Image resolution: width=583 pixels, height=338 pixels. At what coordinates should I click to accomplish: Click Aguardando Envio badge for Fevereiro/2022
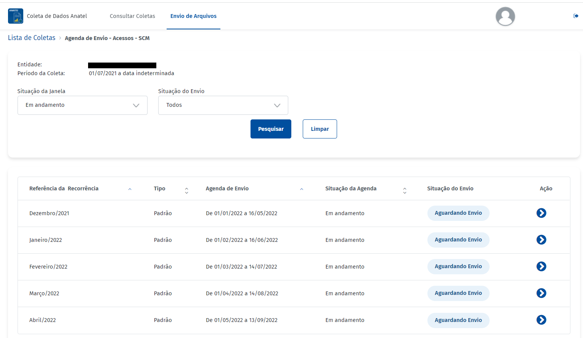coord(458,266)
